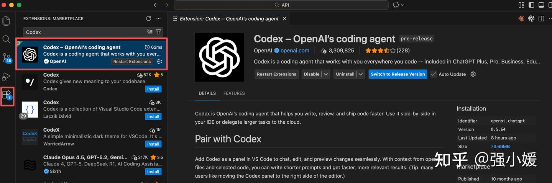Open Marketplace panel more actions menu
Screen dimensions: 552x183
(x=159, y=18)
